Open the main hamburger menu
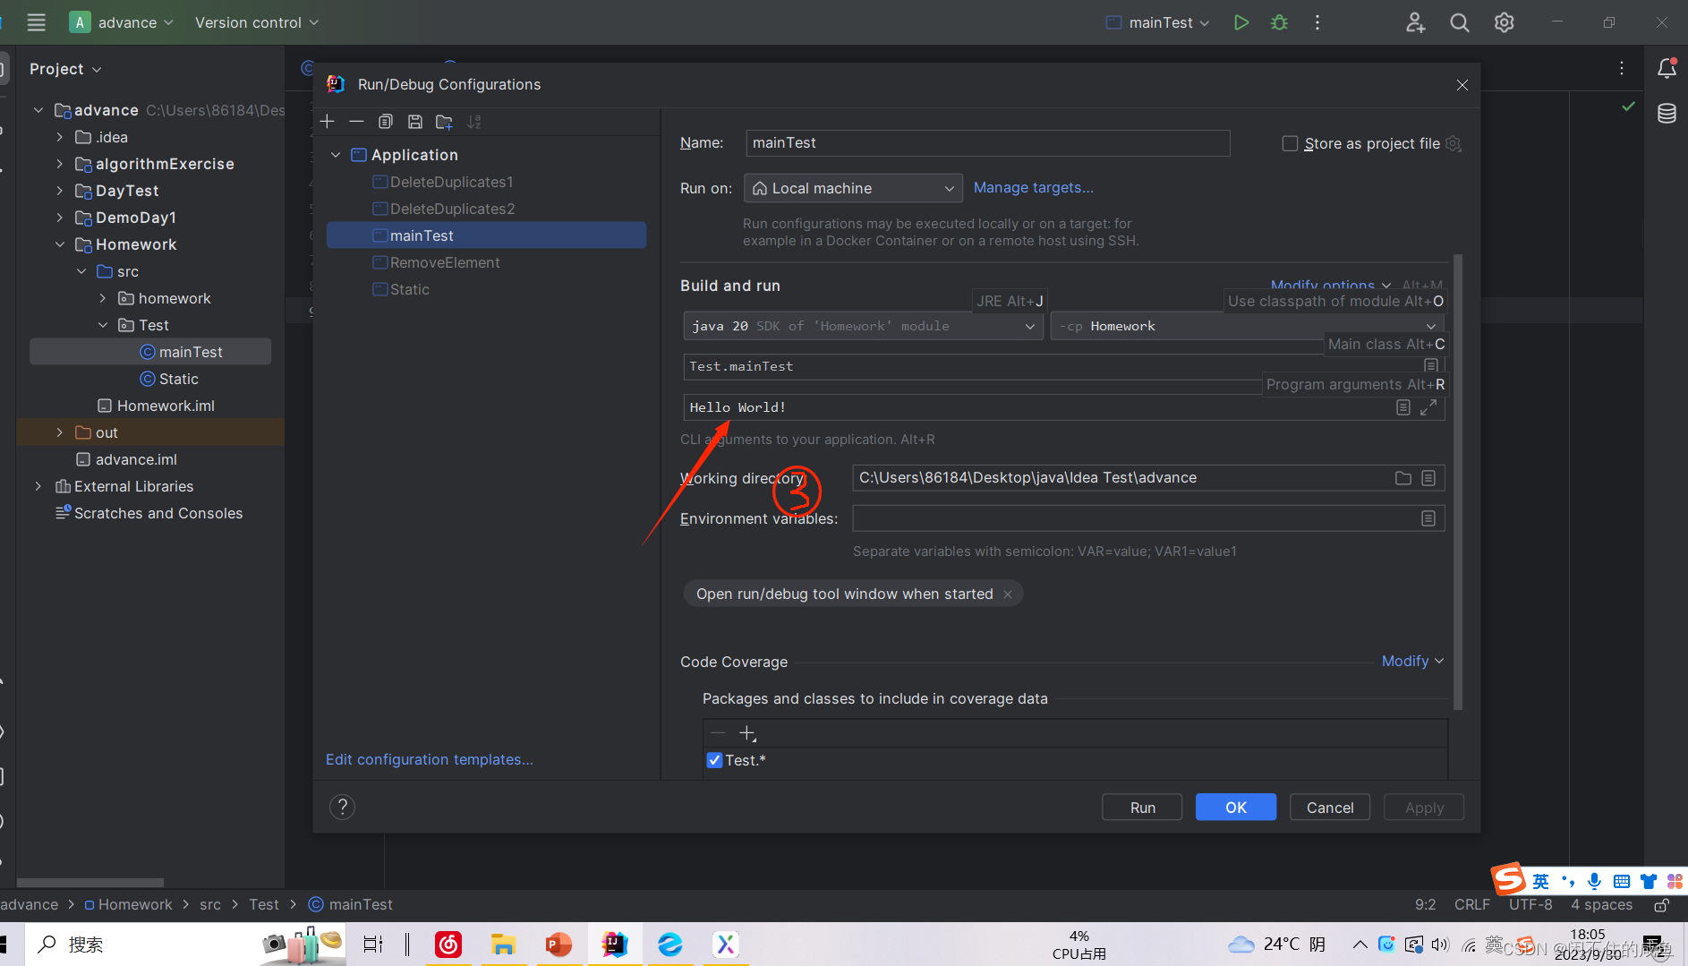 (36, 22)
